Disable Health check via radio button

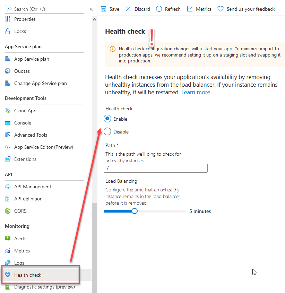[x=108, y=131]
